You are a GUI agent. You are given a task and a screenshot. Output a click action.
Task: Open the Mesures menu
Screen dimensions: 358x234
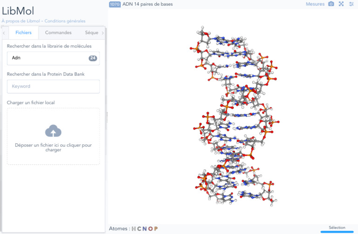tap(315, 4)
